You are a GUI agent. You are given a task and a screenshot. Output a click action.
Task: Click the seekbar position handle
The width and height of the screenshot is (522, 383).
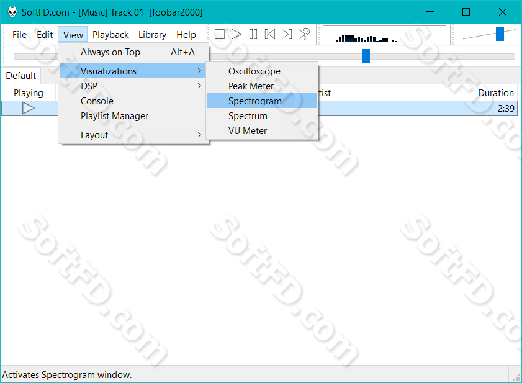click(366, 56)
